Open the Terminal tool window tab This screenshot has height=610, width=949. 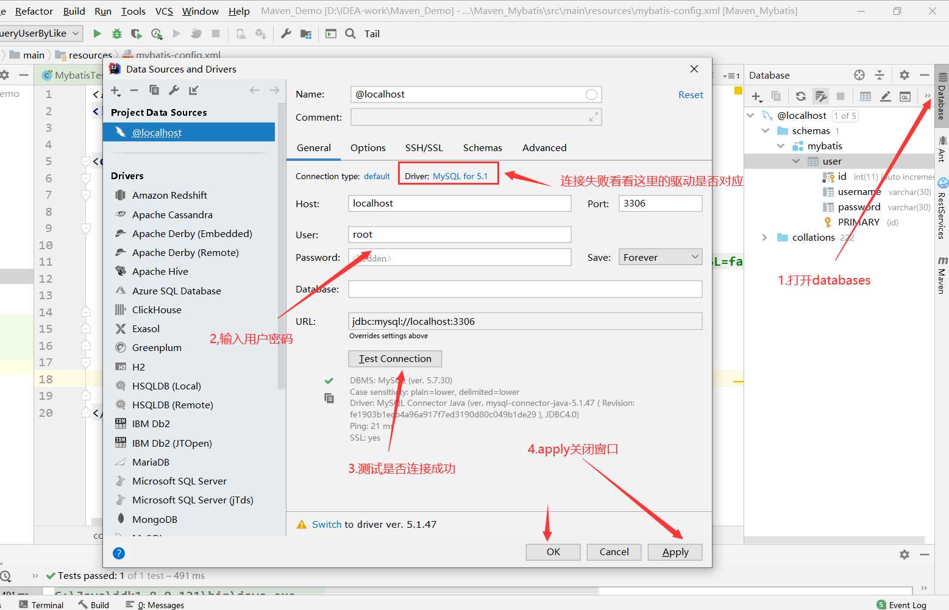(41, 605)
